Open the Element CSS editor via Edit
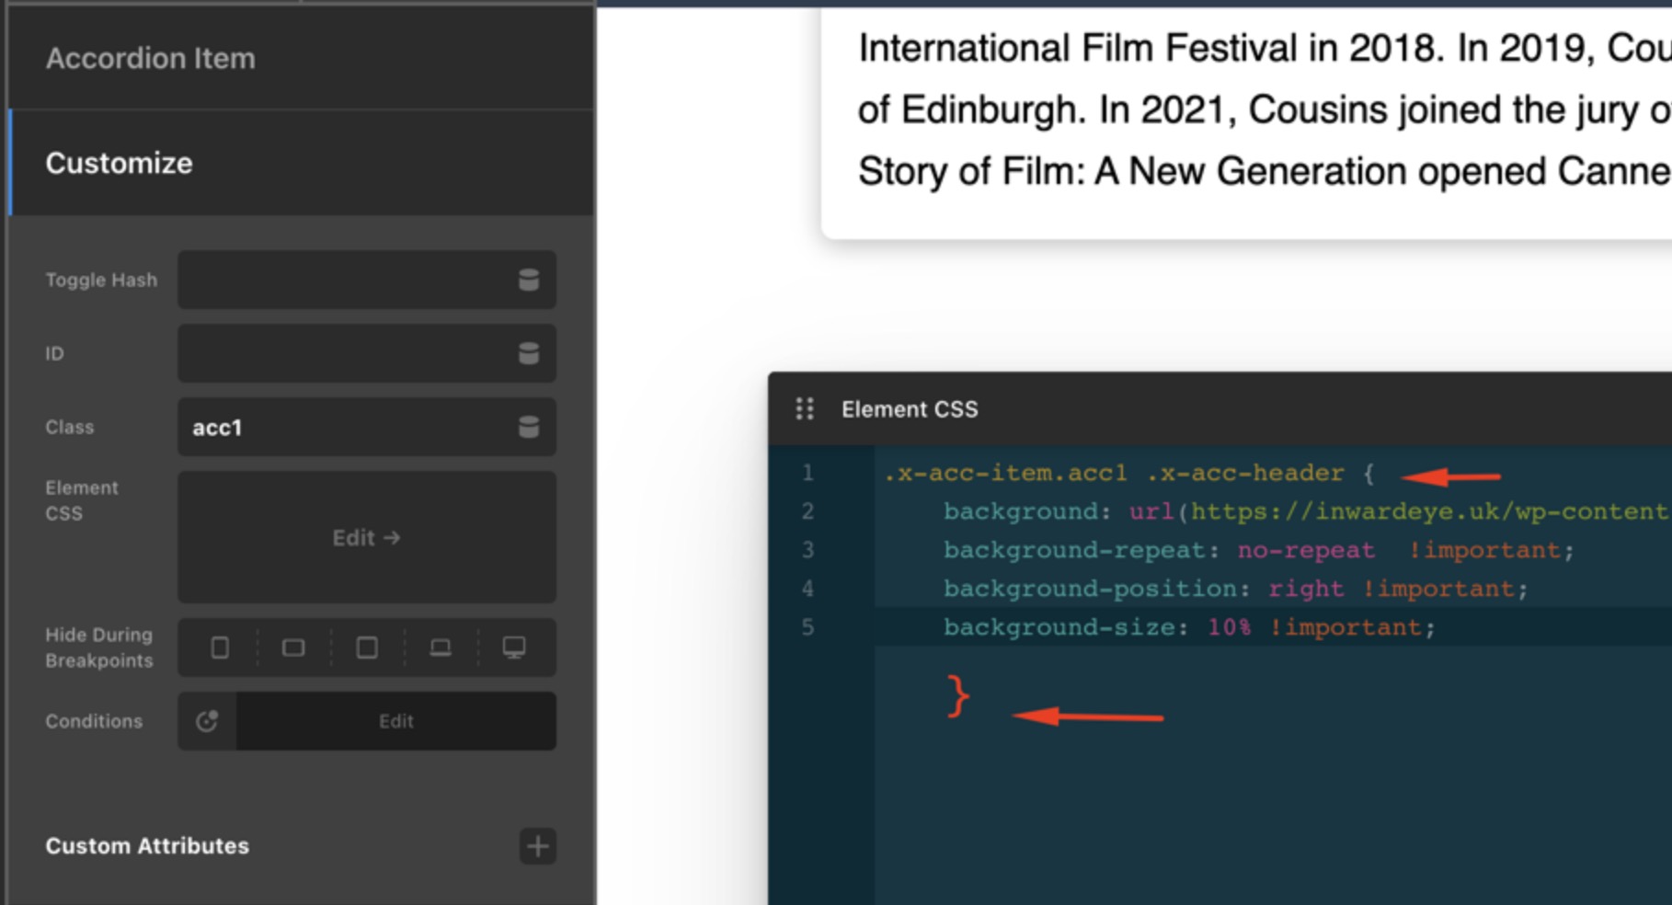Image resolution: width=1672 pixels, height=905 pixels. [366, 537]
